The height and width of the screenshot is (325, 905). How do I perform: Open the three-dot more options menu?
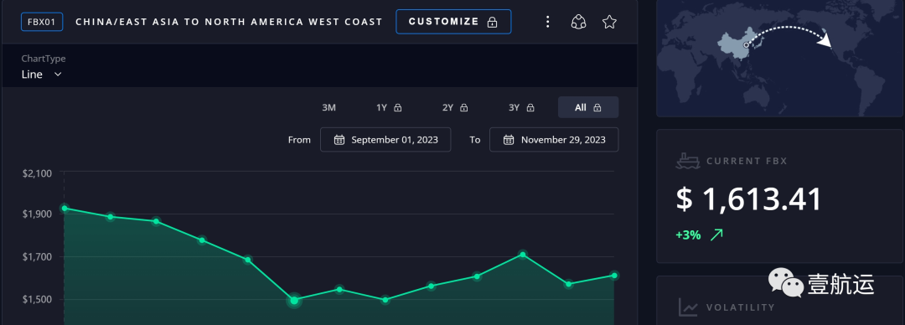(548, 22)
